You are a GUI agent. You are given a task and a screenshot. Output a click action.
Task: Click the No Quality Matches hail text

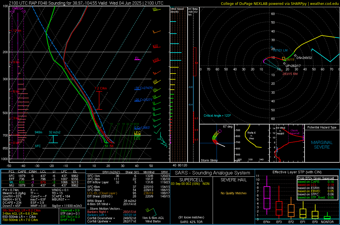click(233, 193)
